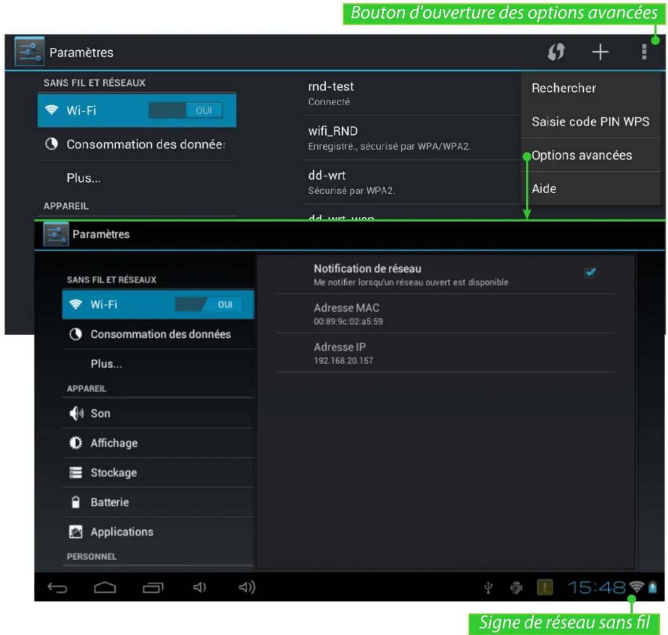Tap the Son speaker icon

pyautogui.click(x=76, y=413)
